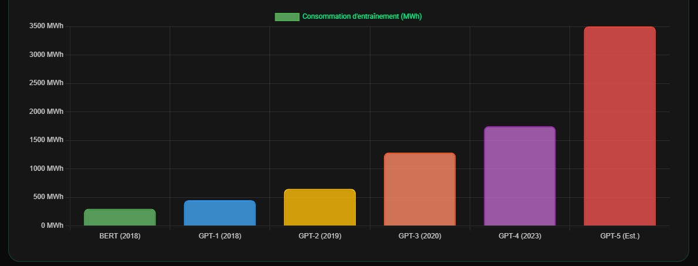Click the legend label Consommation d'entraînement (MWh)

362,16
